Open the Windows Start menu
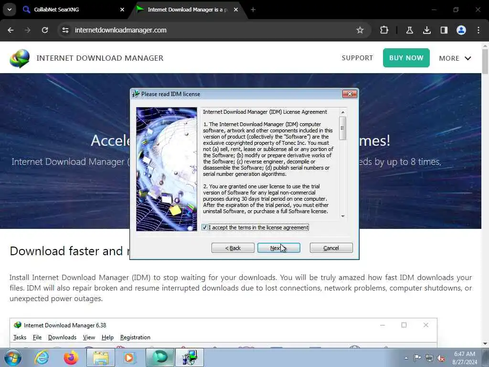Screen dimensions: 489x367 pyautogui.click(x=12, y=357)
